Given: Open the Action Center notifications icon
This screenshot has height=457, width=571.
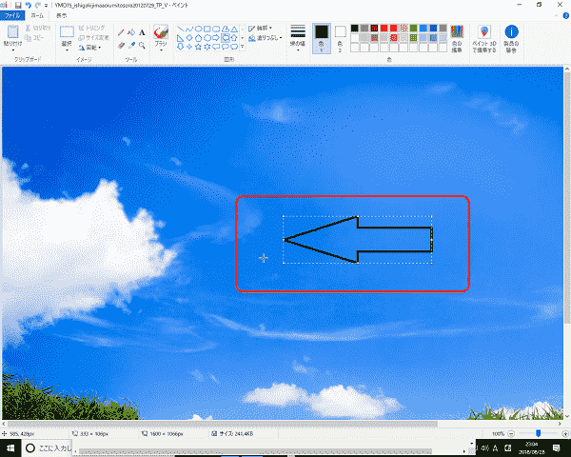Looking at the screenshot, I should [557, 447].
